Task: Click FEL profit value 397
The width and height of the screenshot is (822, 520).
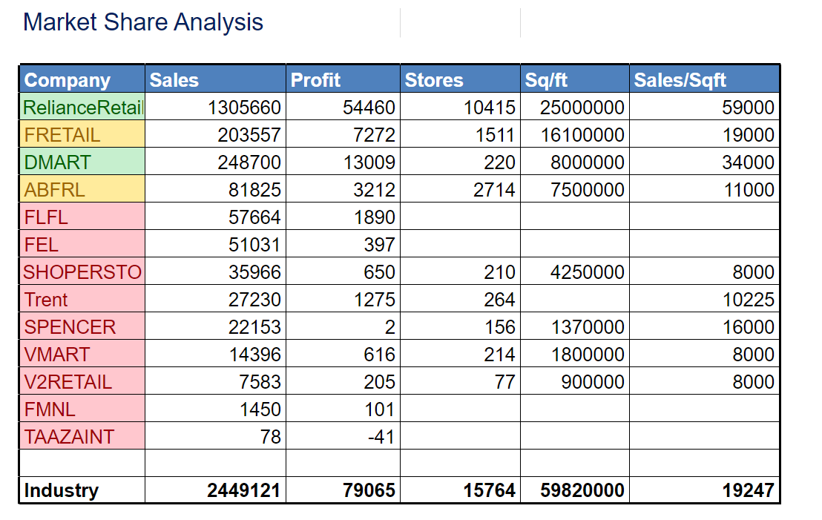Action: click(380, 245)
